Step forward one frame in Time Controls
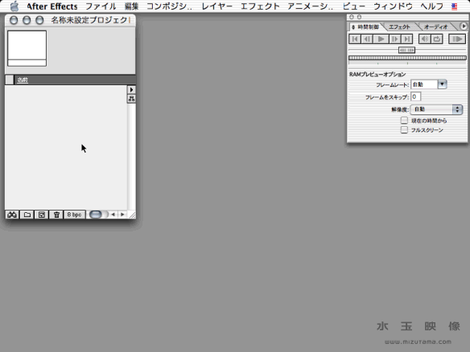The height and width of the screenshot is (352, 470). point(395,39)
